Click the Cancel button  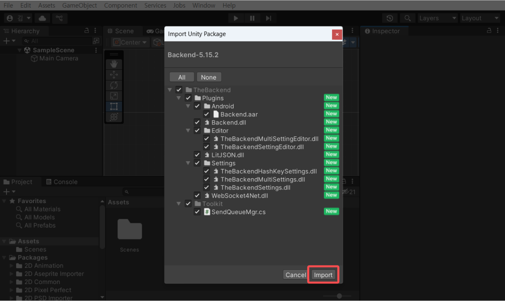click(x=296, y=275)
